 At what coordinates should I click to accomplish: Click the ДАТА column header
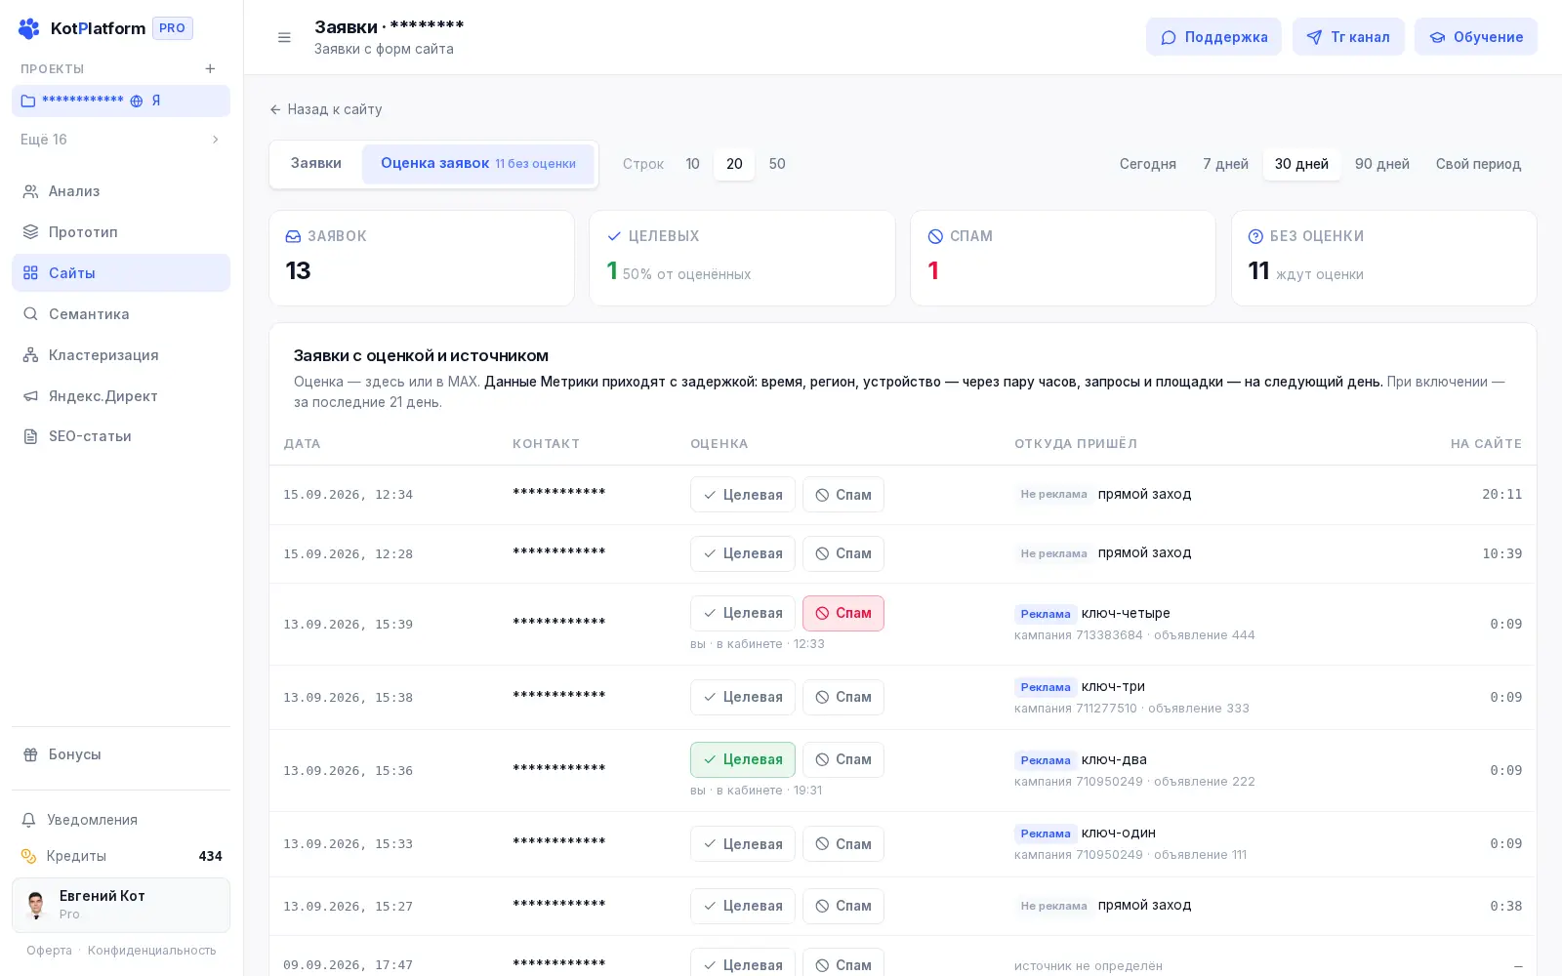pos(302,444)
